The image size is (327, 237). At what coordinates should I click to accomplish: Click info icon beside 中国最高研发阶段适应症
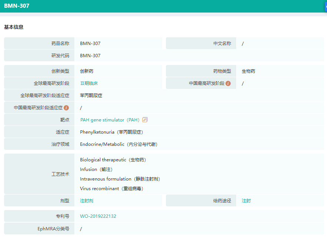[66, 108]
